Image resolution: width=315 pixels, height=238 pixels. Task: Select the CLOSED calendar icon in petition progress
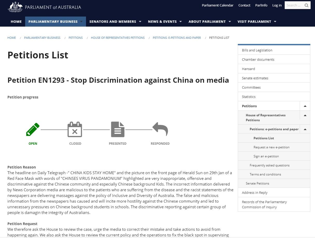pyautogui.click(x=75, y=129)
